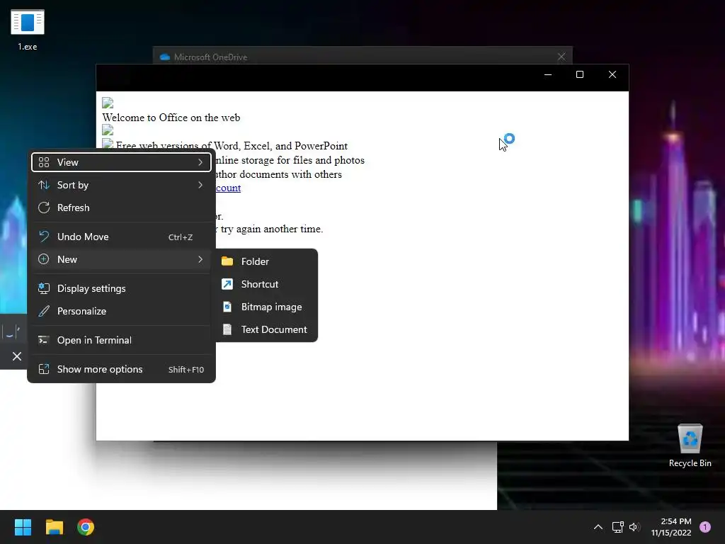Click the Terminal prompt icon
725x544 pixels.
43,341
